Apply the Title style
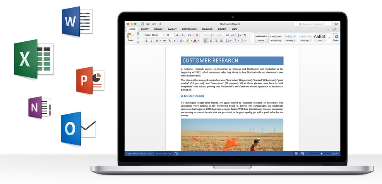This screenshot has width=382, height=184. [x=320, y=38]
